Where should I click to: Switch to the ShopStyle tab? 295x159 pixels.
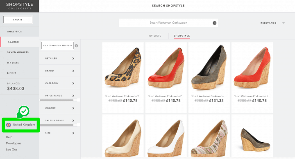pos(182,36)
